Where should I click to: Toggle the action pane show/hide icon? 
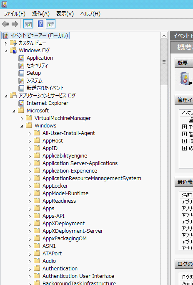(x=50, y=24)
